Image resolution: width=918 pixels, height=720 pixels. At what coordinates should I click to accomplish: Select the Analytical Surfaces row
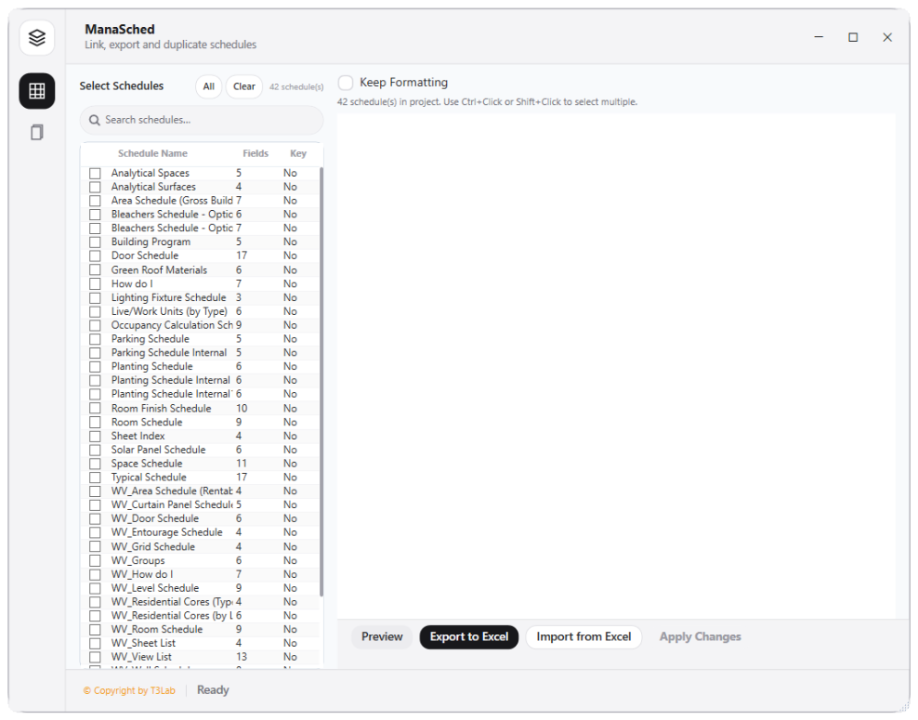click(200, 187)
